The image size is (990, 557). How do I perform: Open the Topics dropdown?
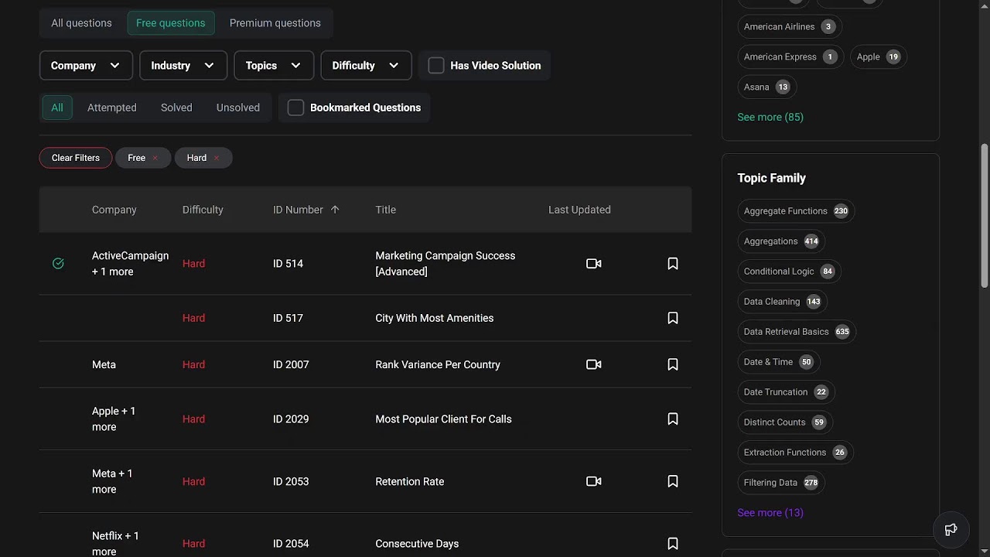coord(273,66)
